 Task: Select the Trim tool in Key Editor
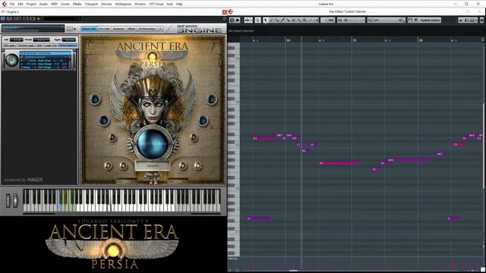[x=282, y=20]
